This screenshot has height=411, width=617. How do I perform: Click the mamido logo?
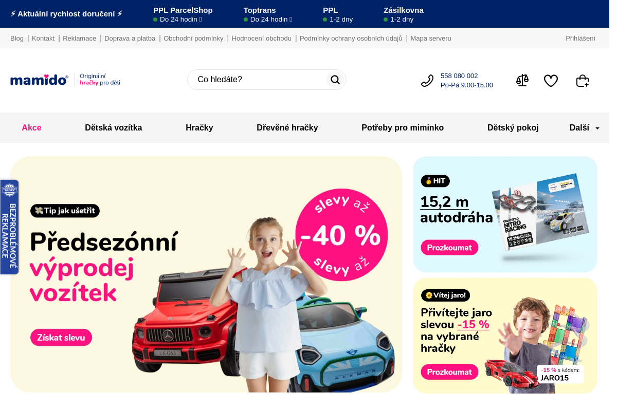point(39,80)
